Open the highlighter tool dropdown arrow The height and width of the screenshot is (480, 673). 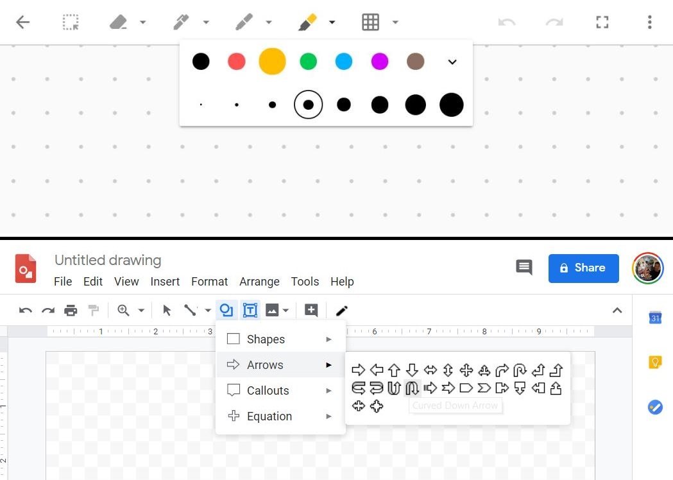(x=332, y=22)
